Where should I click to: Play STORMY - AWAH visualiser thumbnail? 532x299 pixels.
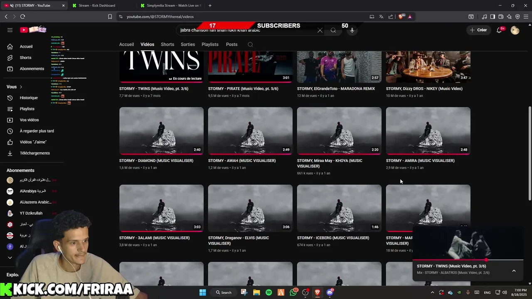250,131
